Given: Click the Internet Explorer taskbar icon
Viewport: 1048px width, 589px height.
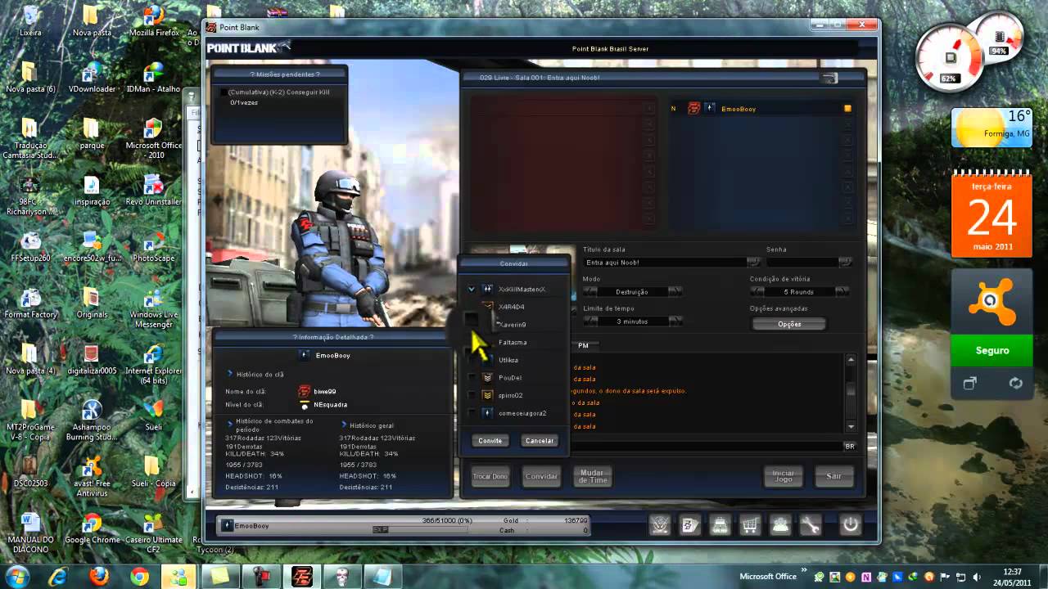Looking at the screenshot, I should 58,577.
